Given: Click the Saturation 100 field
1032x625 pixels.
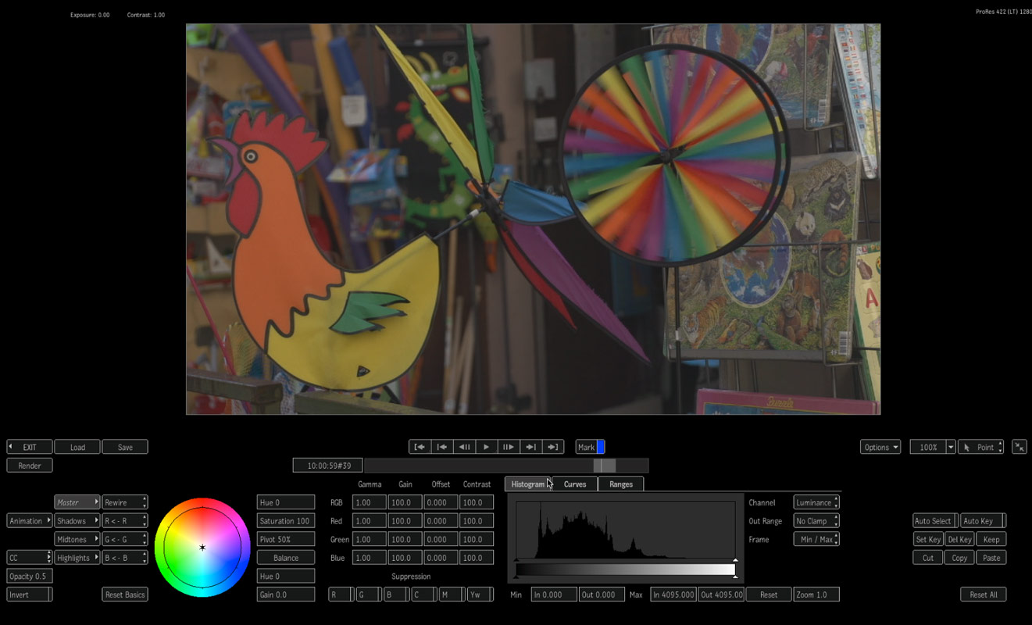Looking at the screenshot, I should click(285, 521).
